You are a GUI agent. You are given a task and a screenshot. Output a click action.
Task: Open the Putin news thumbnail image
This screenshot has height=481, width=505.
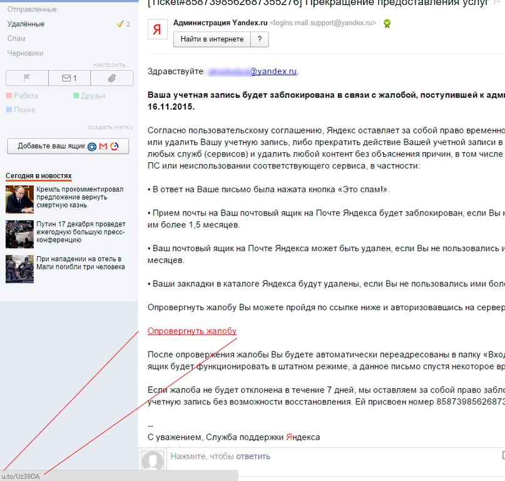click(x=19, y=199)
